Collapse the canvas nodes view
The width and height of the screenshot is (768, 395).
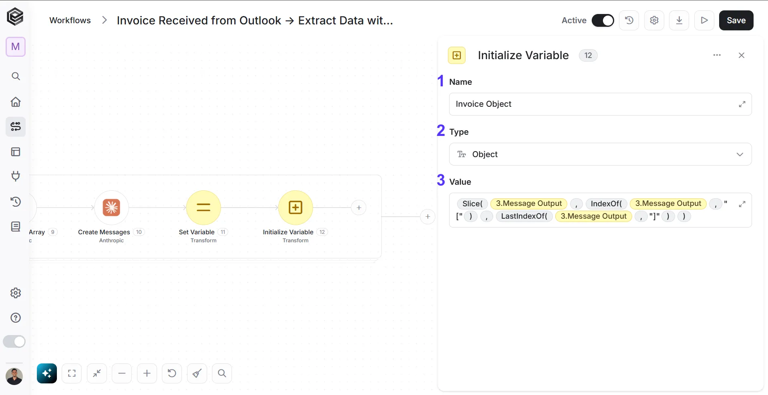point(97,373)
